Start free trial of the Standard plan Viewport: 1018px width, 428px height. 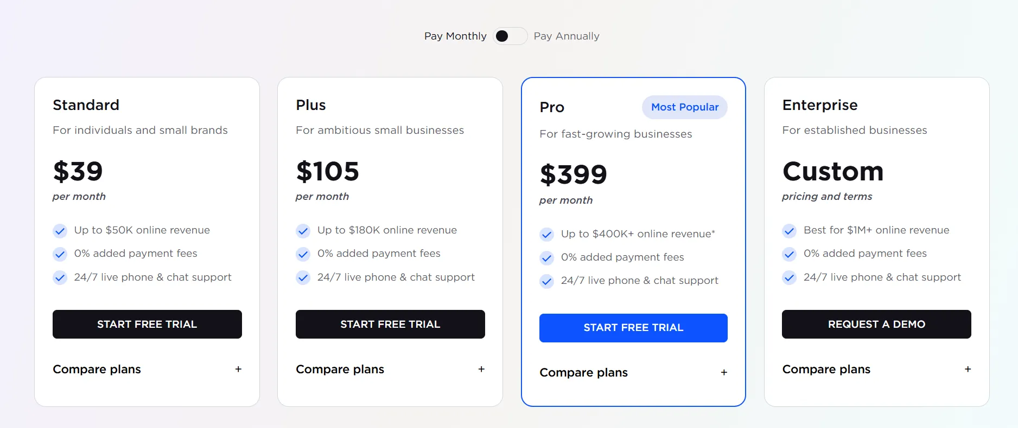(x=147, y=324)
